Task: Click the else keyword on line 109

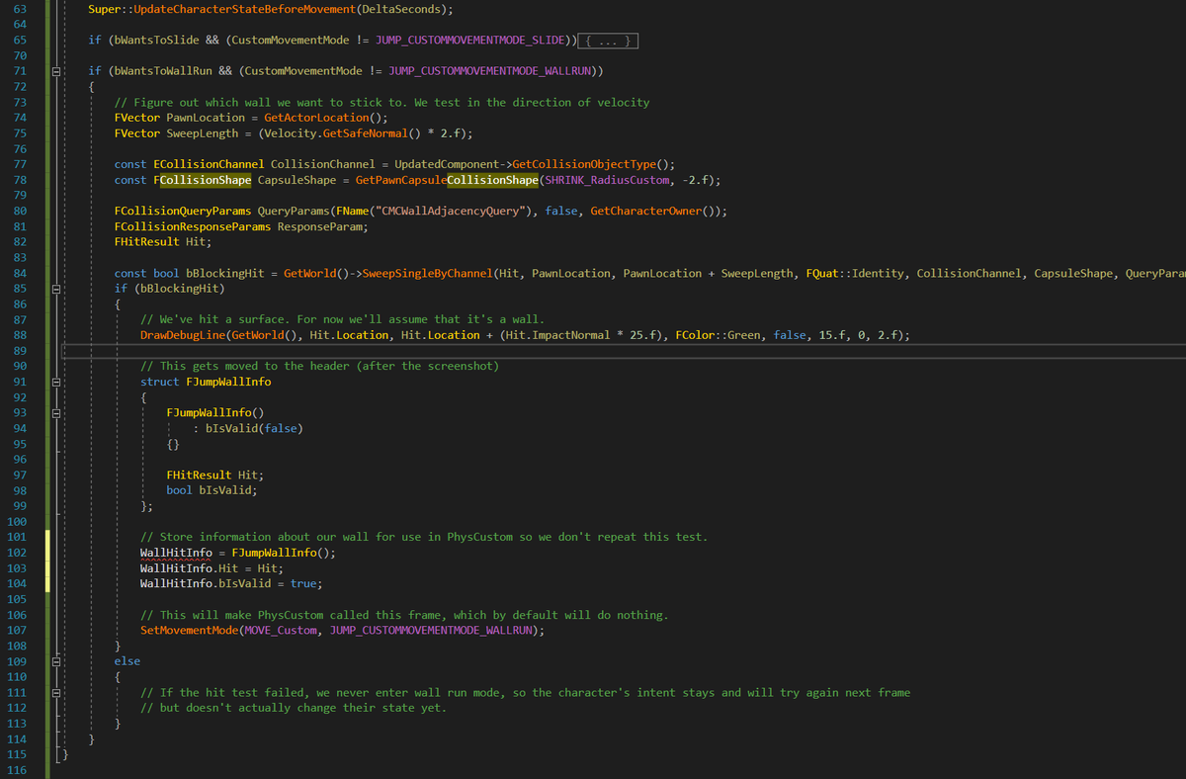Action: click(x=127, y=661)
